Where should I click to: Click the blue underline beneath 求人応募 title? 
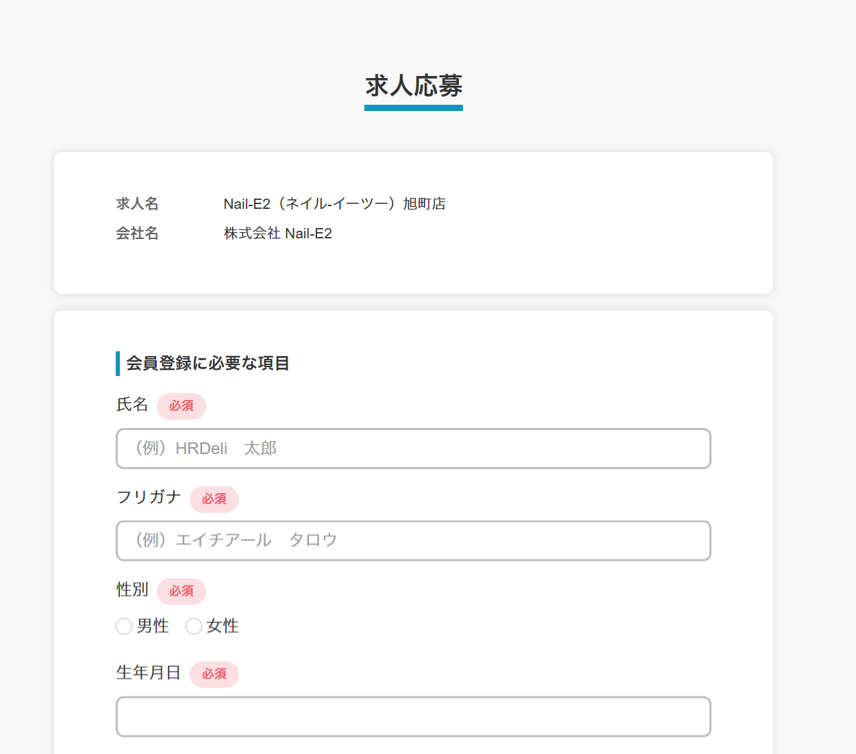tap(414, 108)
